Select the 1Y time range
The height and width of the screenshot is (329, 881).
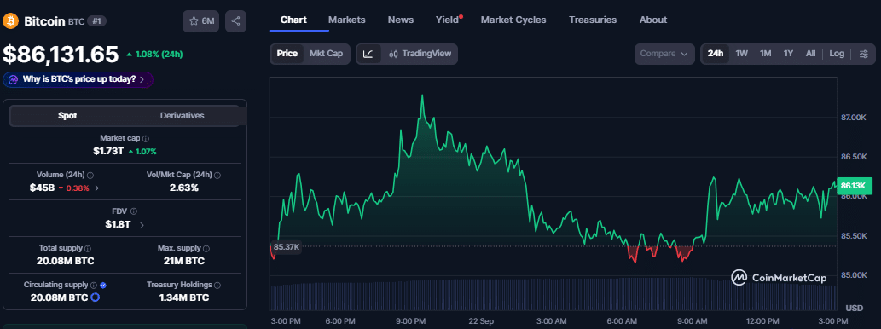tap(788, 54)
